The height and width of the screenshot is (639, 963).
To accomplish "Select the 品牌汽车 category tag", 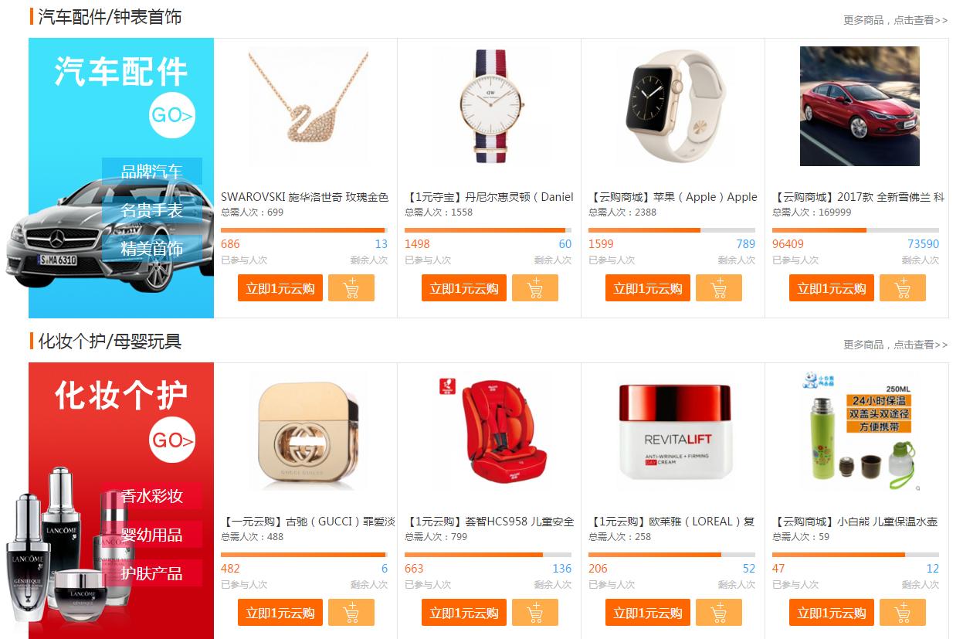I will [152, 172].
